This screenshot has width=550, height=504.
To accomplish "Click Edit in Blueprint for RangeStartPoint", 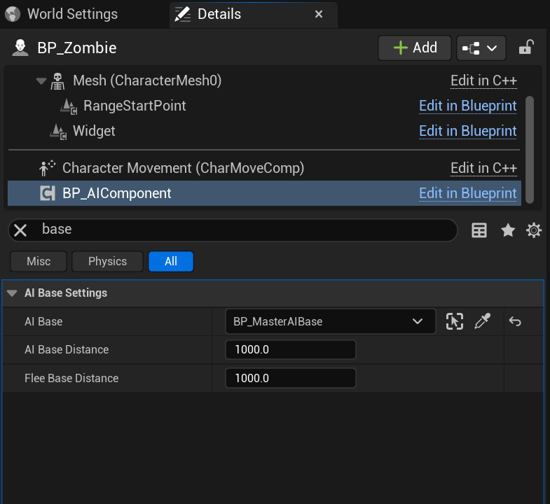I will click(467, 106).
